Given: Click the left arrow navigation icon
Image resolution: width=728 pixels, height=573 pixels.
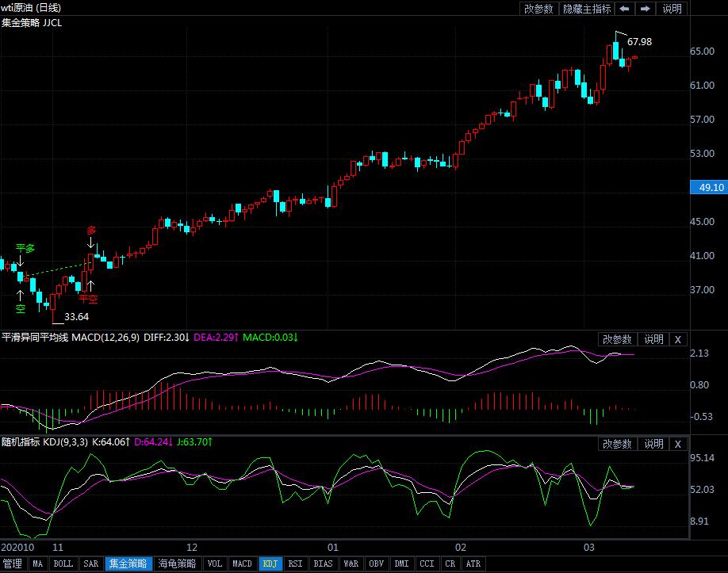Looking at the screenshot, I should coord(625,9).
